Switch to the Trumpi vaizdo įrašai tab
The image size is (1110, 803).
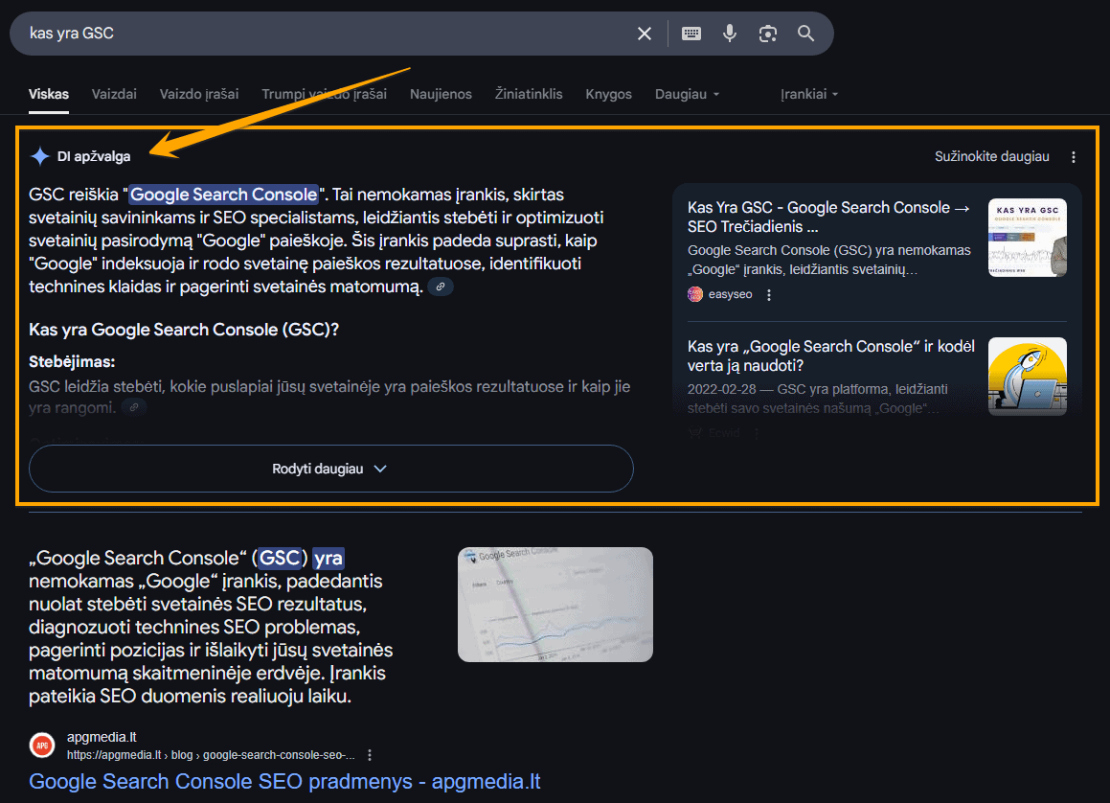pyautogui.click(x=325, y=94)
